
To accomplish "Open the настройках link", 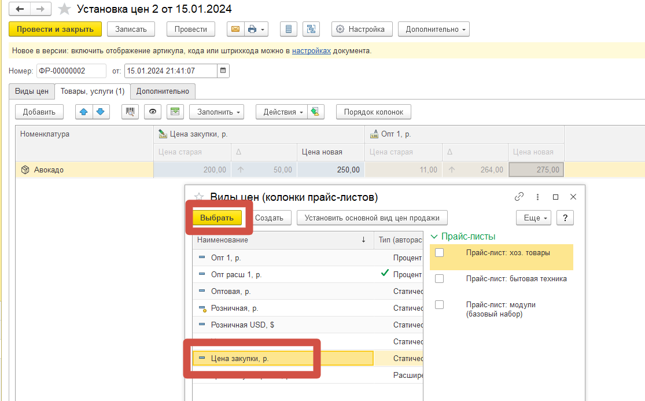I will pyautogui.click(x=311, y=51).
